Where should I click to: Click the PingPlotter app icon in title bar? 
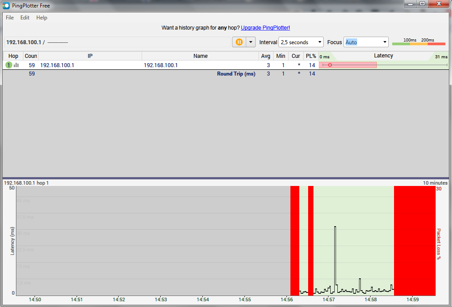point(6,5)
